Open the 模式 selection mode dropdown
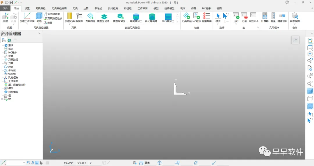Viewport: 314px width, 166px height. 218,24
